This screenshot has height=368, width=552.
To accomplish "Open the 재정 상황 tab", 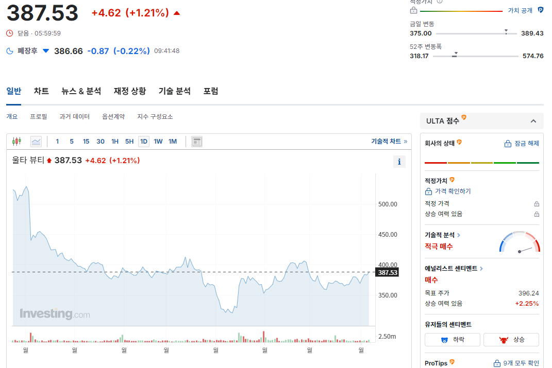I will point(129,91).
